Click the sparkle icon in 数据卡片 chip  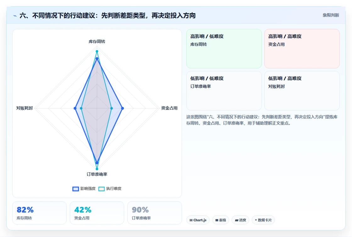click(256, 220)
